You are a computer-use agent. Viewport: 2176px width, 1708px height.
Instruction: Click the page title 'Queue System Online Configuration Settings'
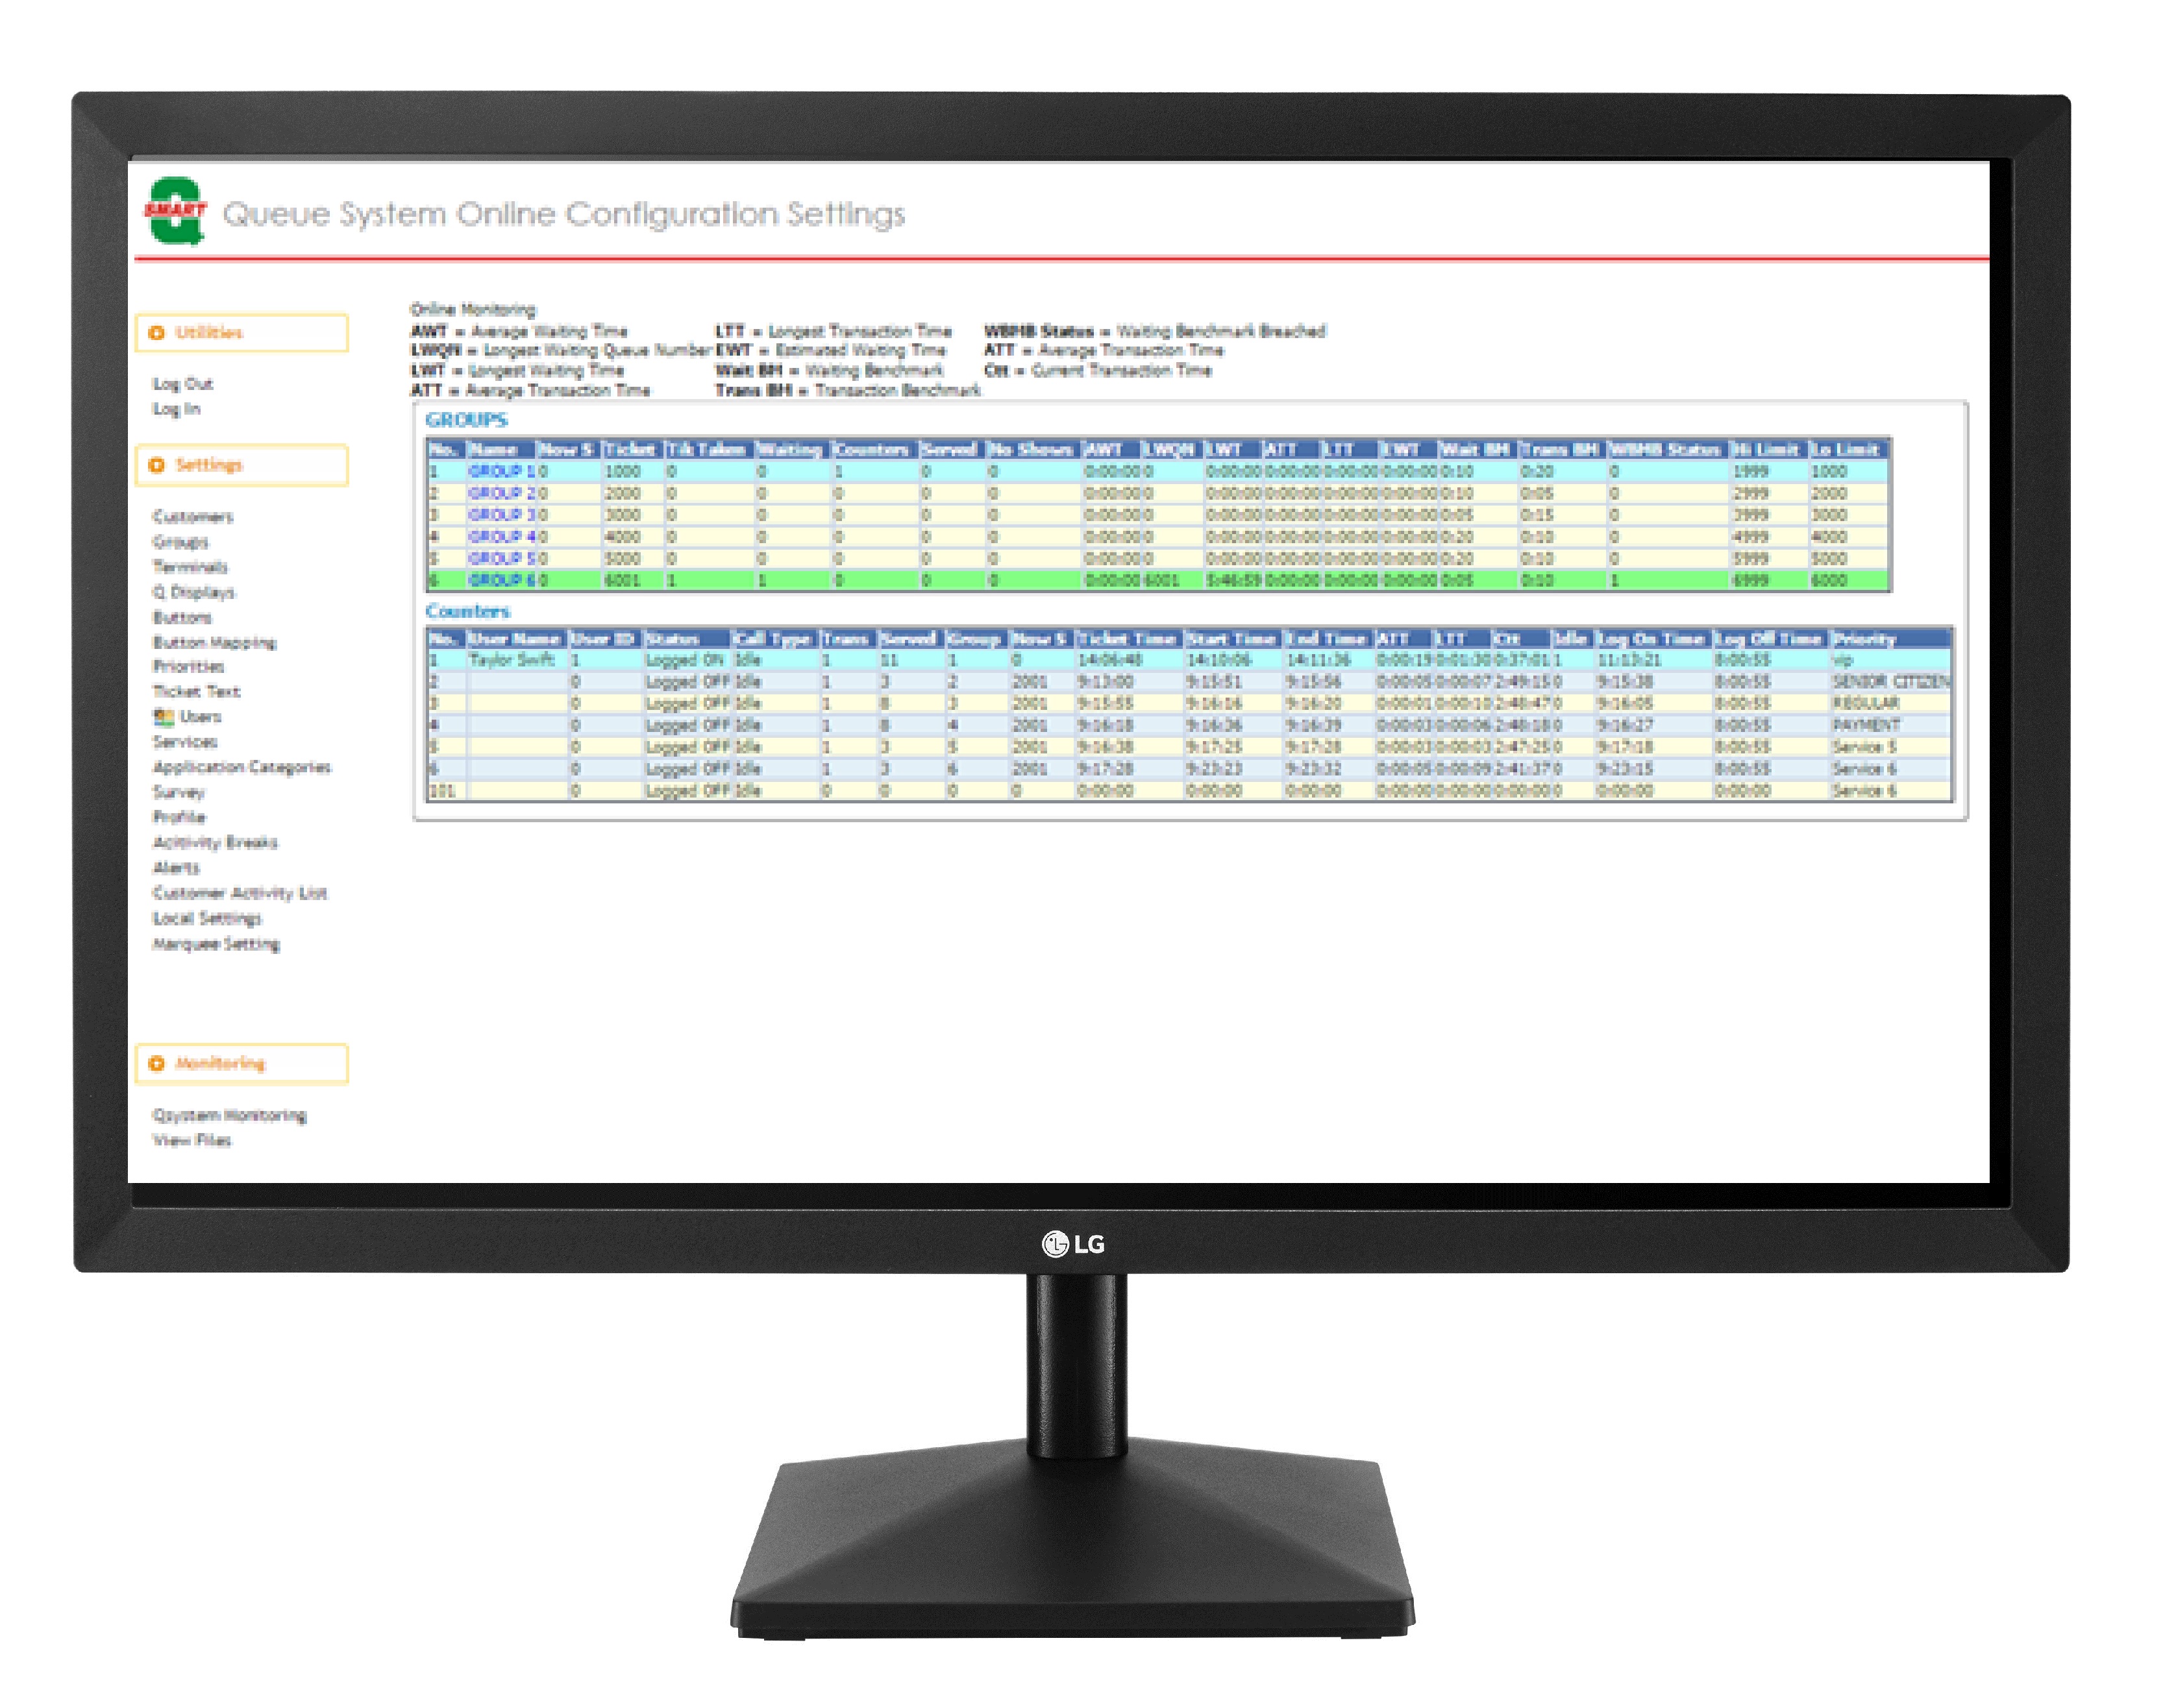coord(563,214)
